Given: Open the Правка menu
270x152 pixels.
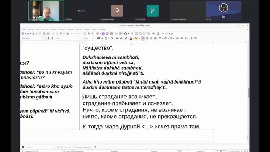Looking at the screenshot, I should [31, 30].
